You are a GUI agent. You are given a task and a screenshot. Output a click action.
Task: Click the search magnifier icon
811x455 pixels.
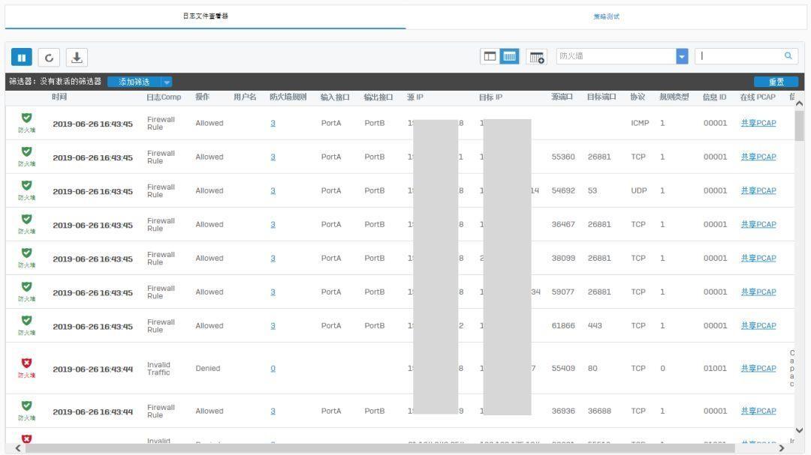tap(788, 55)
